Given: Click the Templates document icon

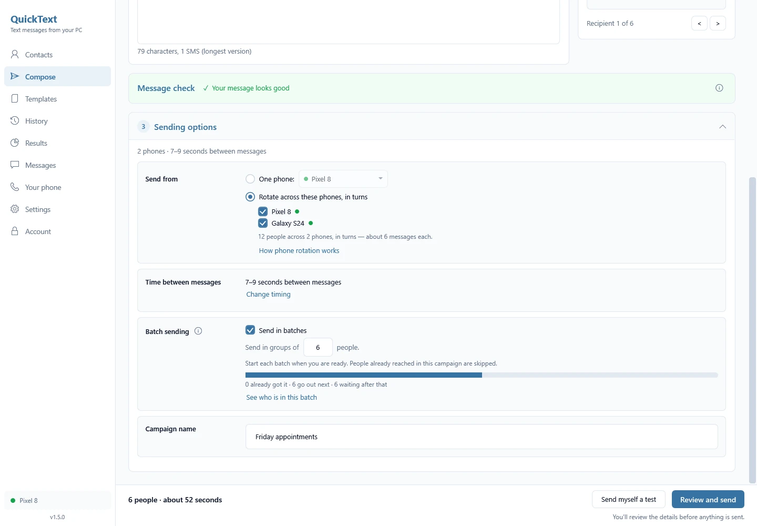Looking at the screenshot, I should point(15,98).
